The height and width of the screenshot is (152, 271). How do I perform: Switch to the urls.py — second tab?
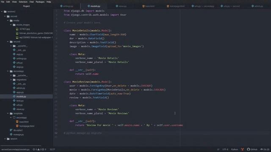point(230,6)
